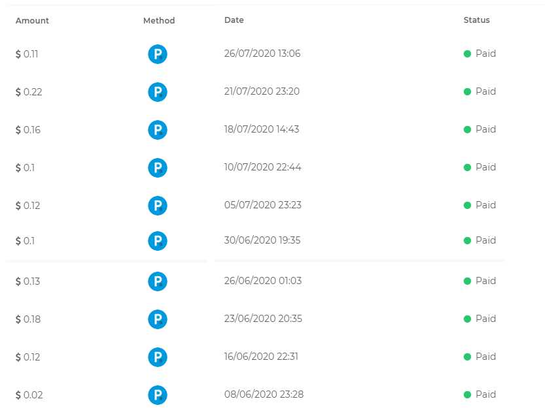Sort by the Amount column header
This screenshot has width=545, height=416.
click(32, 20)
